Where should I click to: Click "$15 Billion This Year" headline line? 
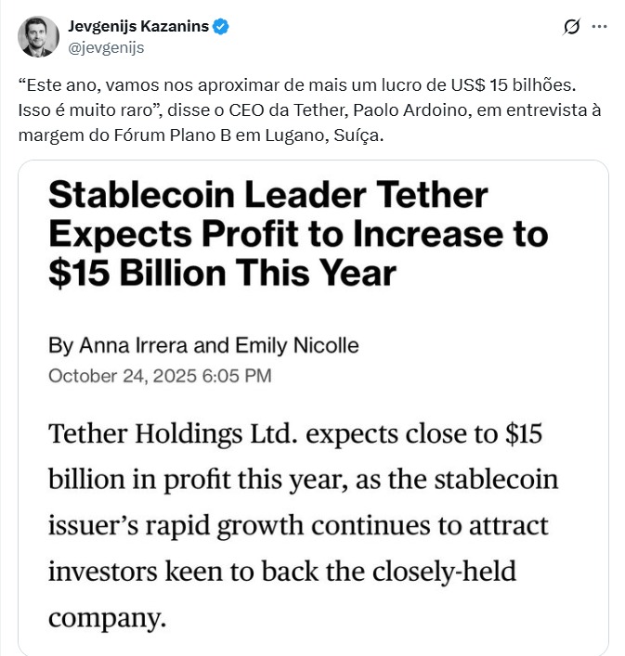223,274
